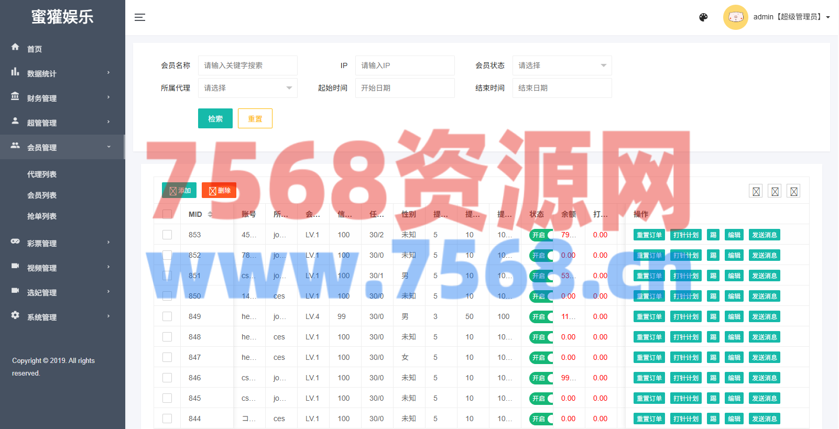Image resolution: width=839 pixels, height=429 pixels.
Task: Click the MID column sort arrows
Action: (x=210, y=214)
